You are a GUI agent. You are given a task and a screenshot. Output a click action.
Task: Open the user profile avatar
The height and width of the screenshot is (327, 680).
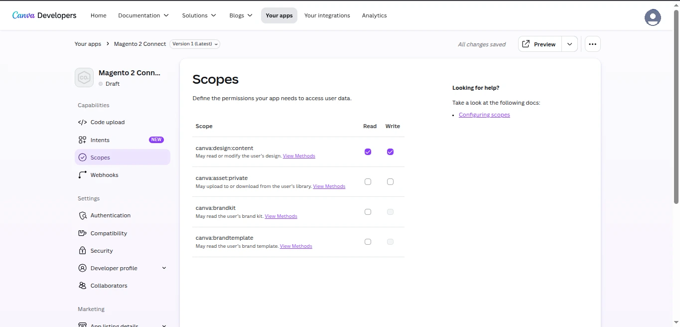[x=653, y=17]
